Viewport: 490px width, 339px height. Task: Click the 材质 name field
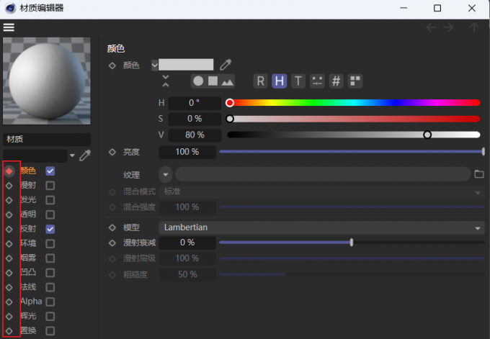point(47,139)
